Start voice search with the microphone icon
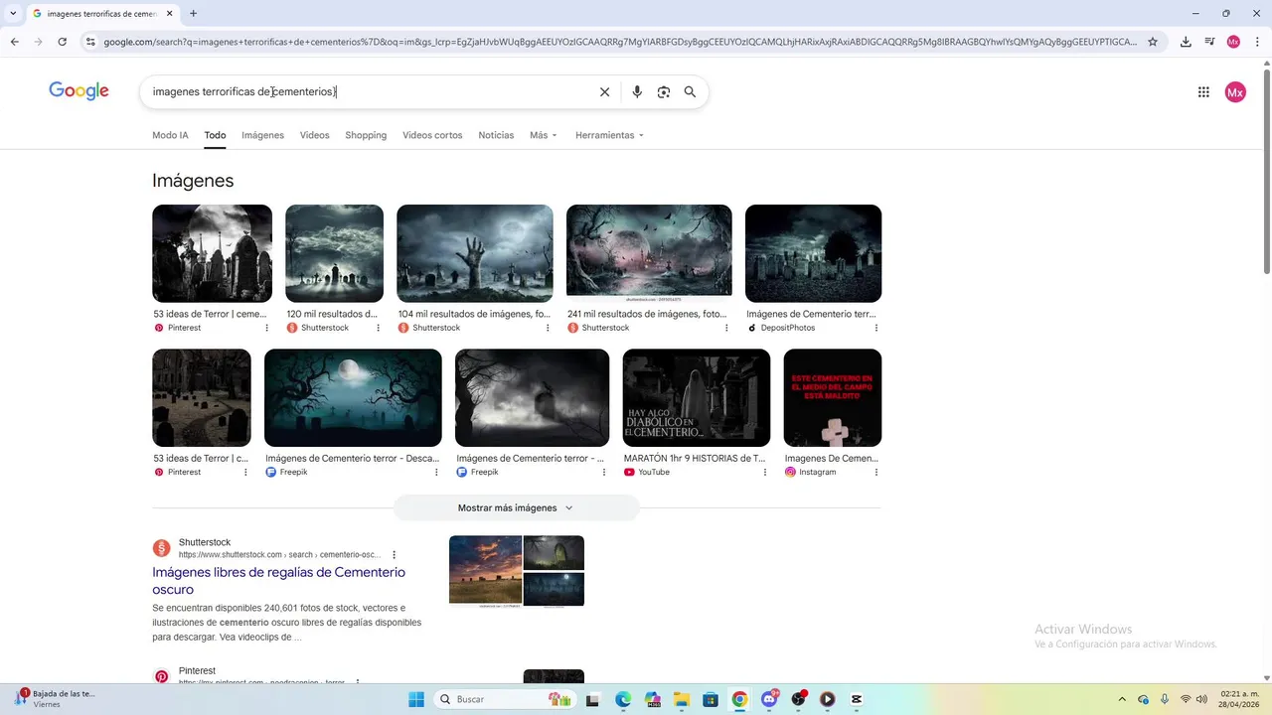This screenshot has height=715, width=1272. (x=637, y=92)
